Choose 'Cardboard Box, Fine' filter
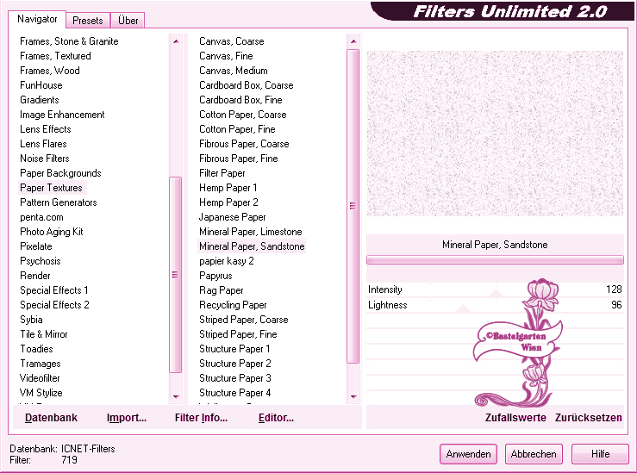This screenshot has height=473, width=637. (240, 100)
